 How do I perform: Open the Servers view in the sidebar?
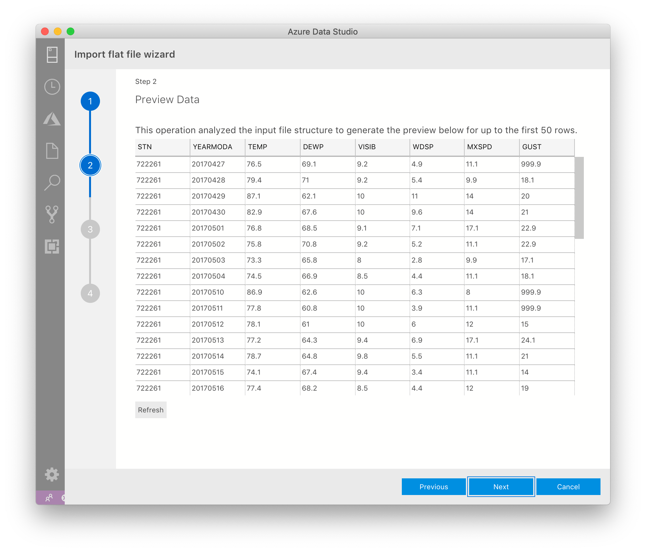click(52, 55)
